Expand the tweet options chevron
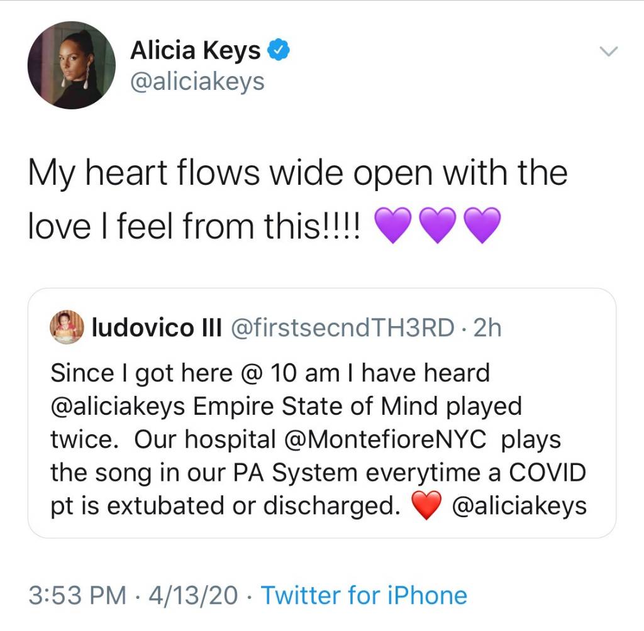This screenshot has width=644, height=631. [x=608, y=53]
